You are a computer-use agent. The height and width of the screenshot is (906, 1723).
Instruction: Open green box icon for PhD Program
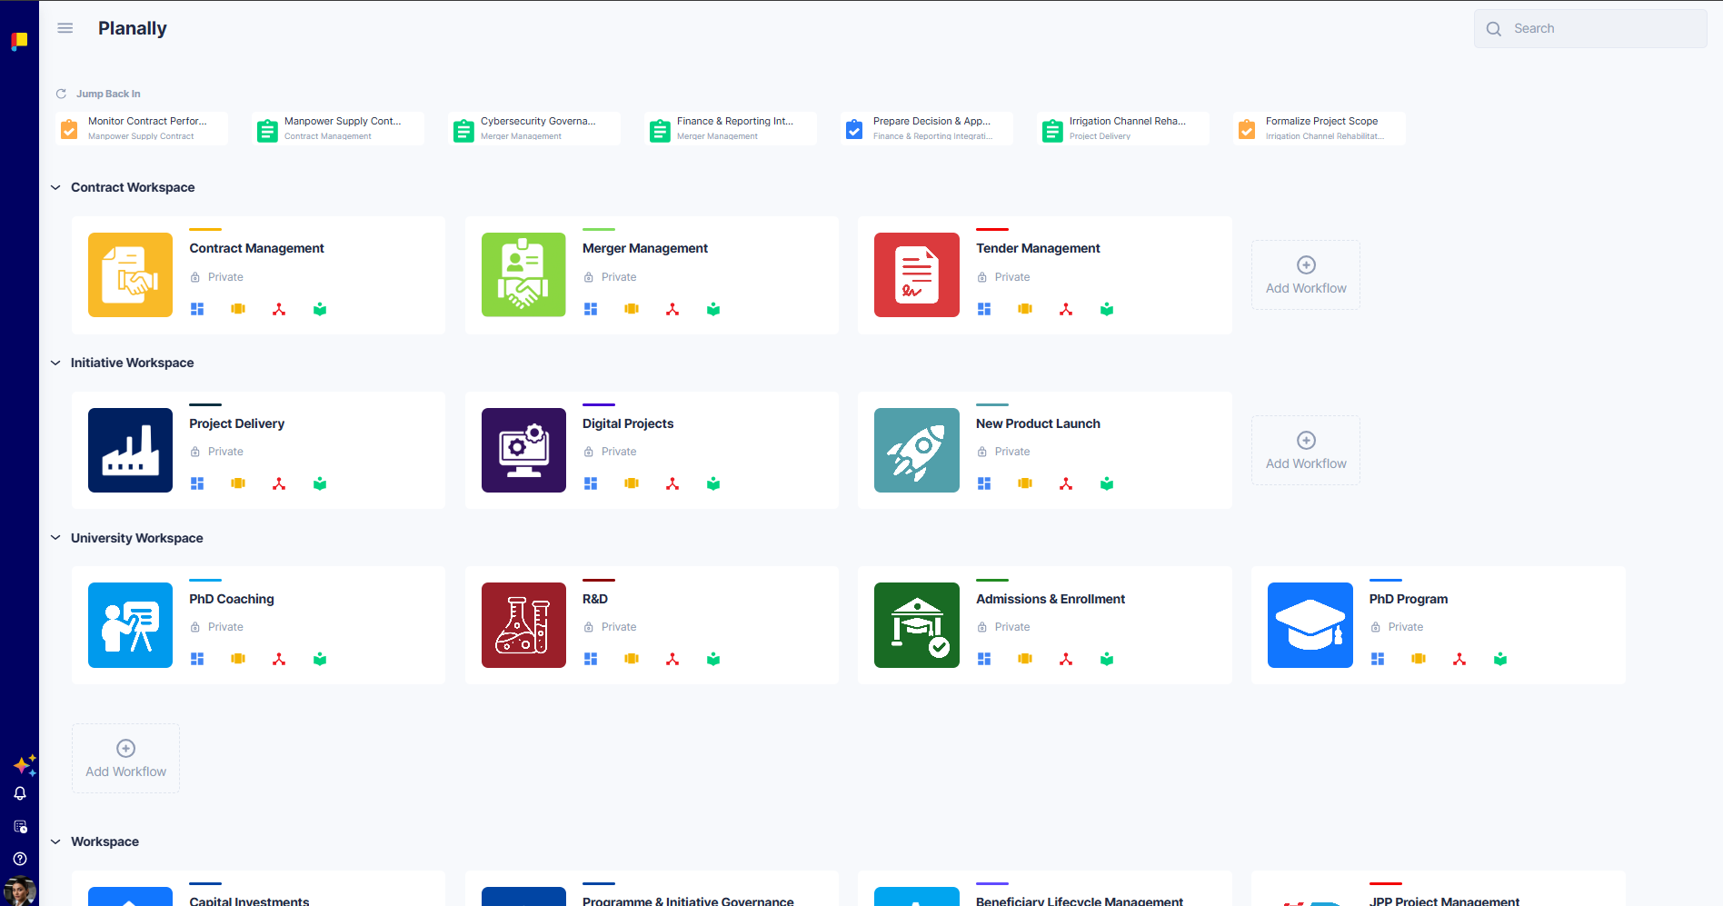[1500, 659]
